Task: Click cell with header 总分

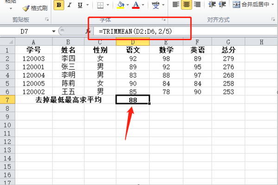Action: (x=228, y=50)
